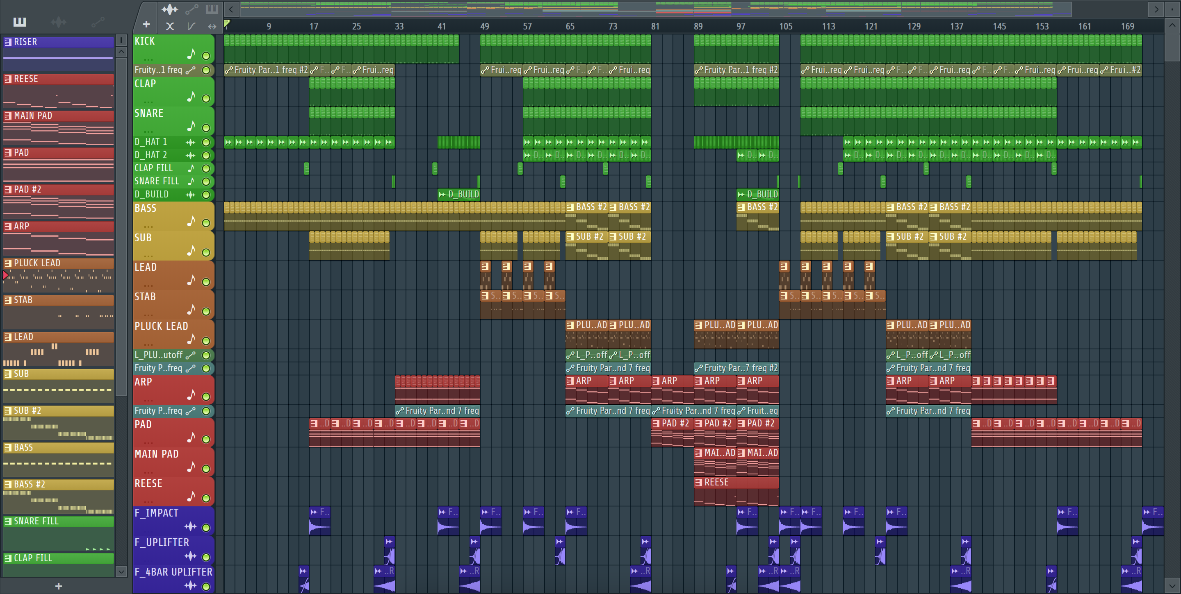Set playlist clip focus to automation clips
The width and height of the screenshot is (1181, 594).
[x=192, y=9]
